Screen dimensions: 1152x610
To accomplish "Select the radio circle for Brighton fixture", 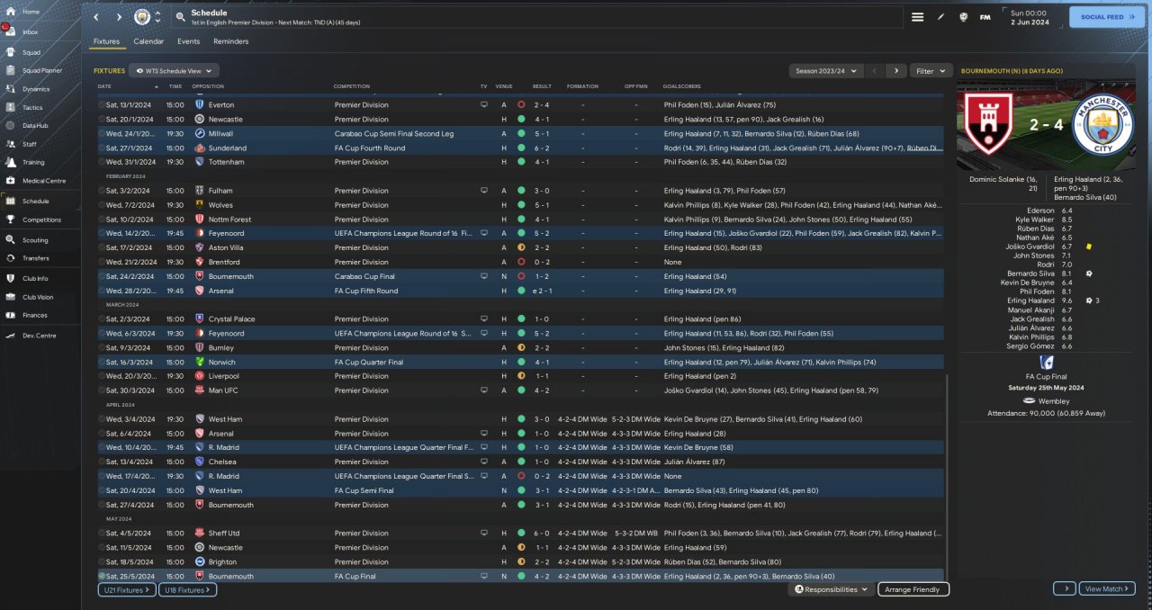I will pos(102,561).
